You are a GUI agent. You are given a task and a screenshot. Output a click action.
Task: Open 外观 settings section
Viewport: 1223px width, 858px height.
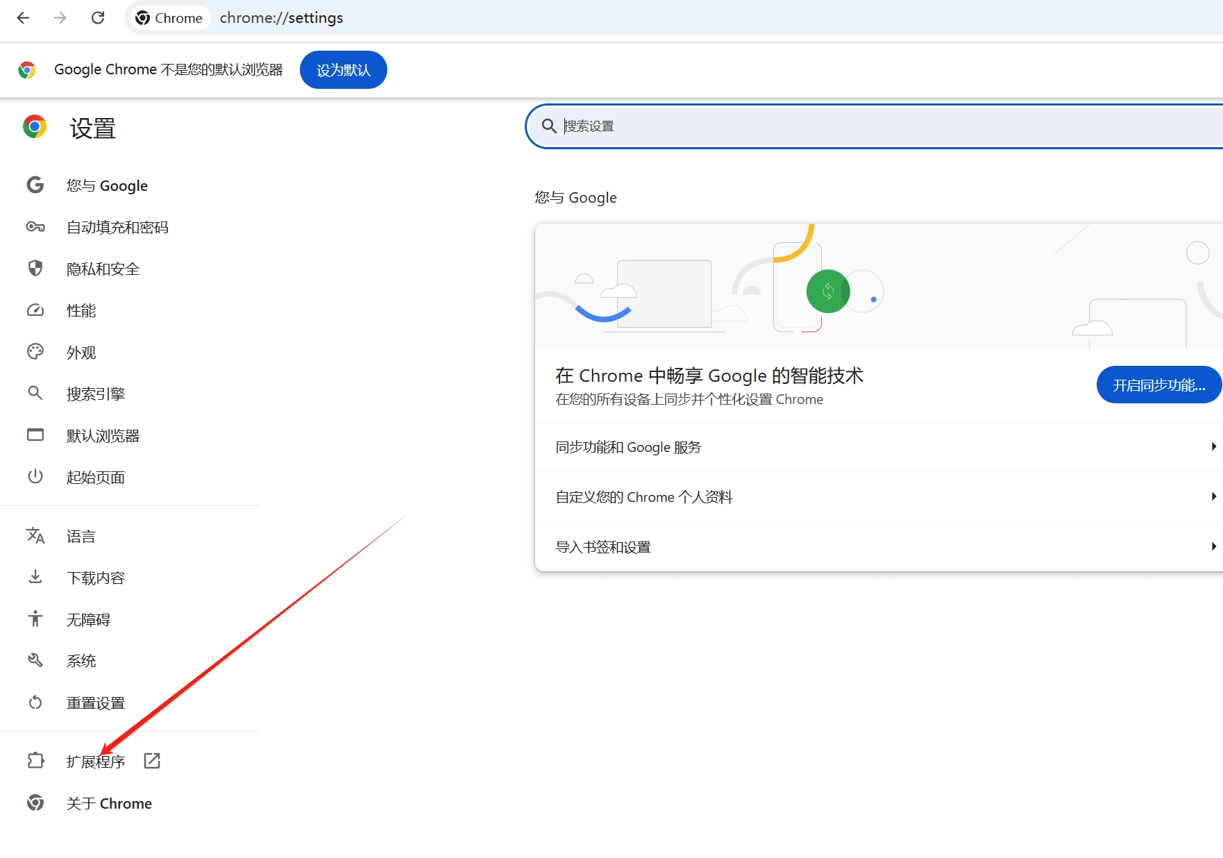coord(81,353)
